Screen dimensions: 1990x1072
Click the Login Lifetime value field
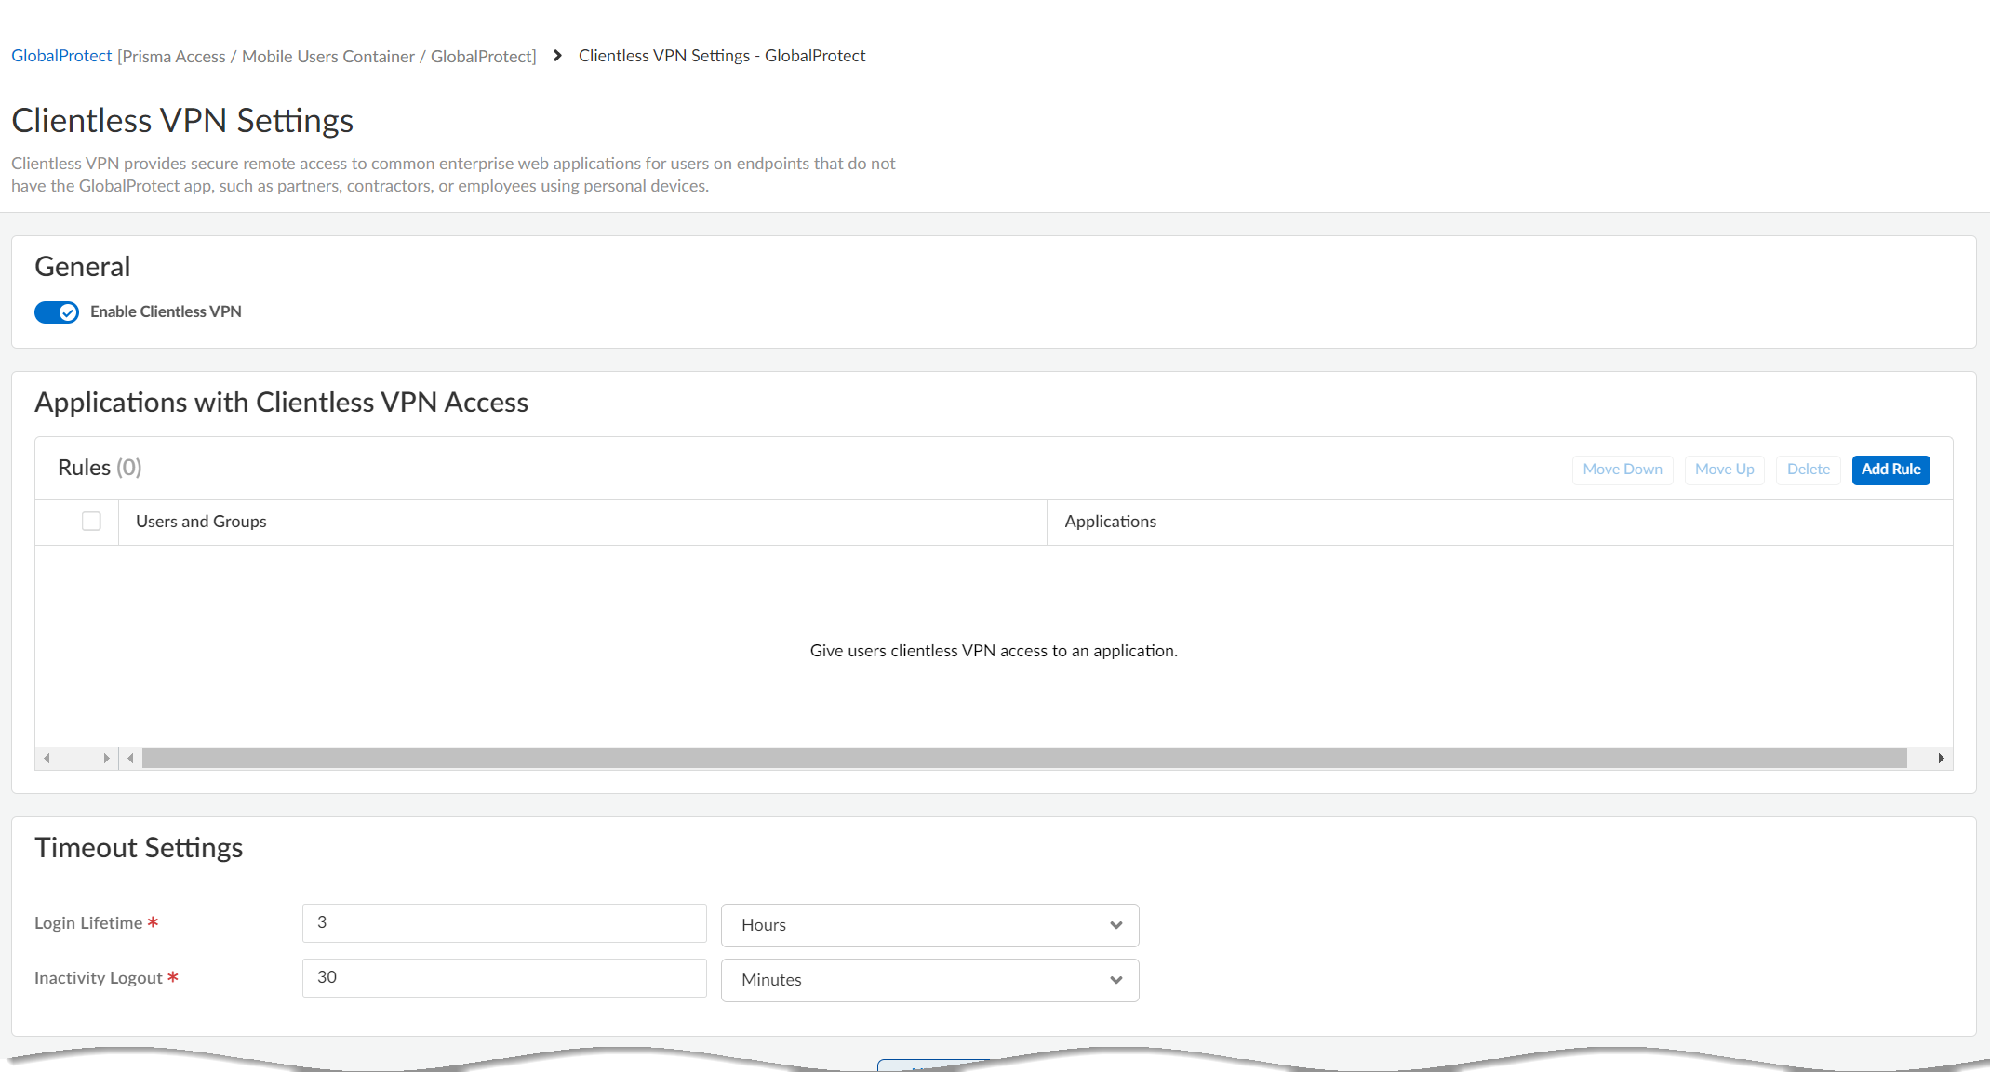coord(503,923)
